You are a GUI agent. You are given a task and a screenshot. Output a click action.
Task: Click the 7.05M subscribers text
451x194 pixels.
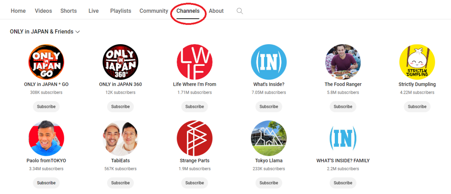click(269, 93)
